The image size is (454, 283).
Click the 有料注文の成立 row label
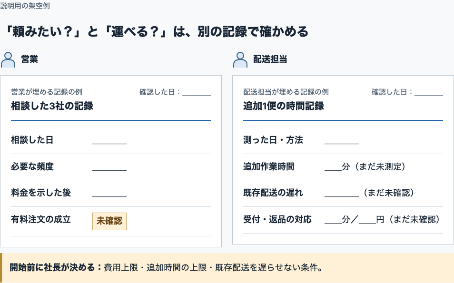pyautogui.click(x=41, y=219)
